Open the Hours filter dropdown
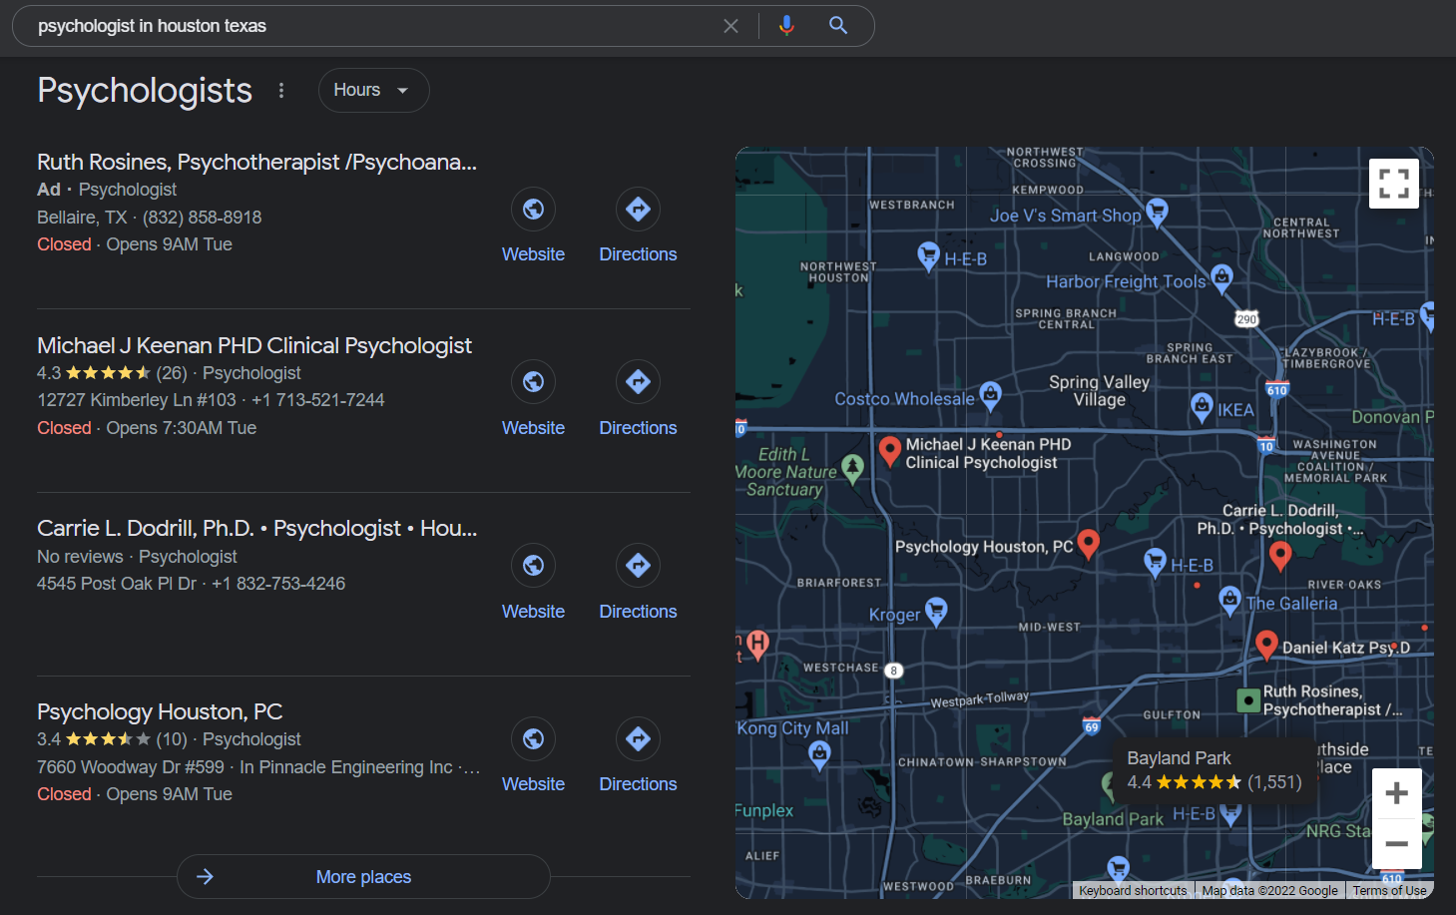 point(373,91)
